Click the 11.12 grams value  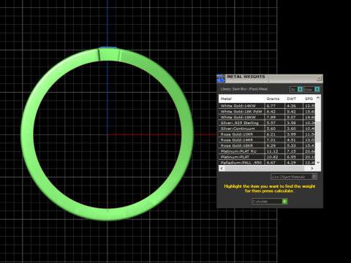pyautogui.click(x=272, y=151)
